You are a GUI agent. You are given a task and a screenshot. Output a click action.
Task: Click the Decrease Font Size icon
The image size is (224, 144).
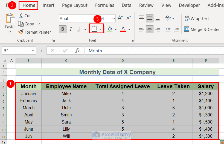coord(128,18)
